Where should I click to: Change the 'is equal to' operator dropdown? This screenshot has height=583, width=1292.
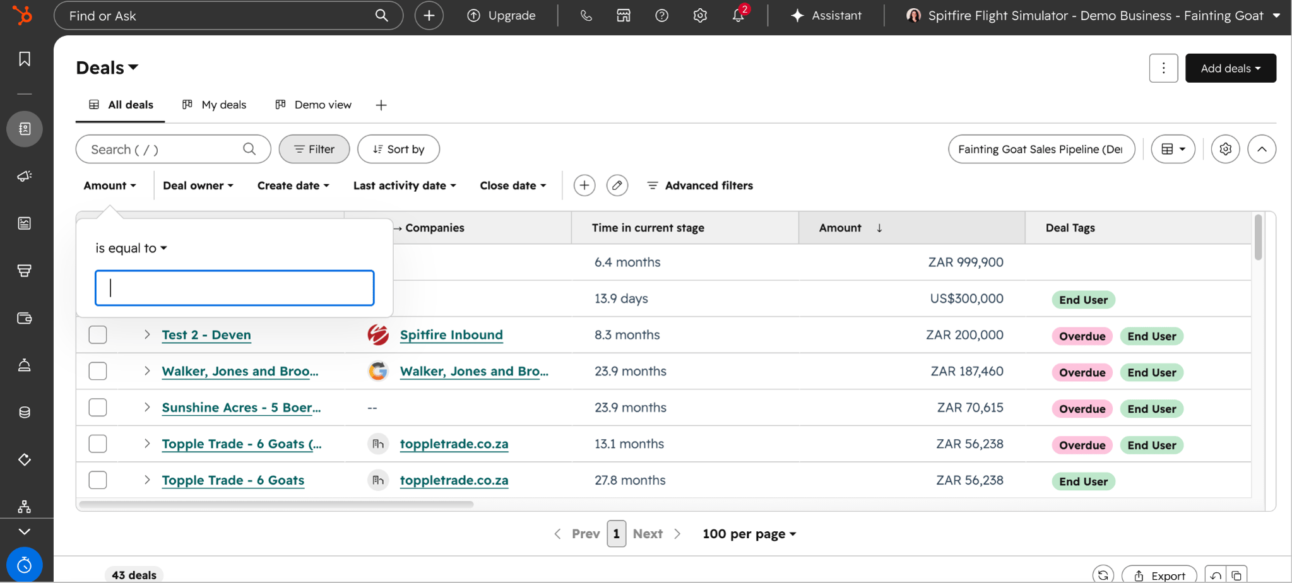[131, 248]
